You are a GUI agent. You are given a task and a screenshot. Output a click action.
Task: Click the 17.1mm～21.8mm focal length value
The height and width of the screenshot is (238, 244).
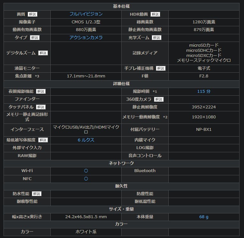[86, 76]
